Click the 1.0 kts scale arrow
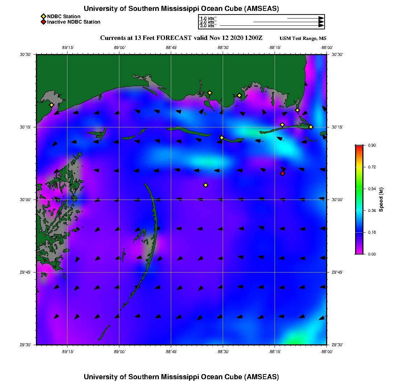The width and height of the screenshot is (399, 381). pyautogui.click(x=306, y=19)
